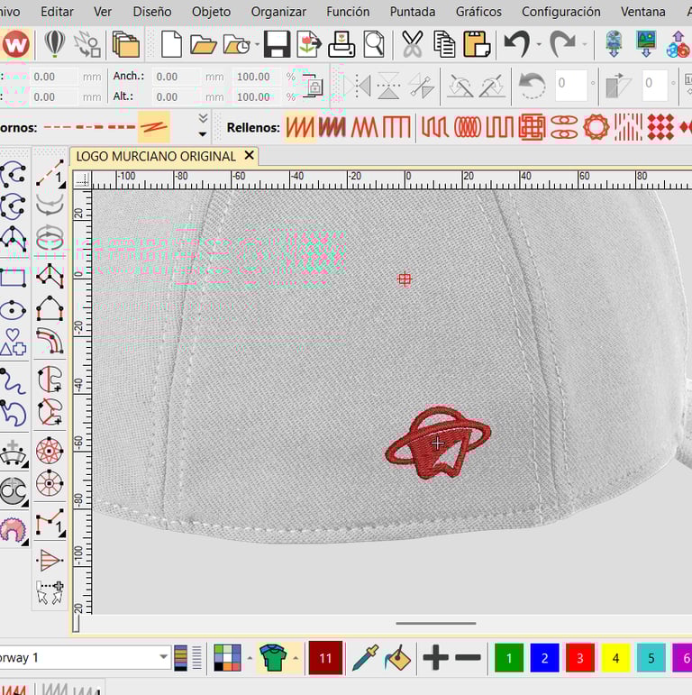This screenshot has height=695, width=692.
Task: Apply color with the paint bucket tool
Action: coord(398,658)
